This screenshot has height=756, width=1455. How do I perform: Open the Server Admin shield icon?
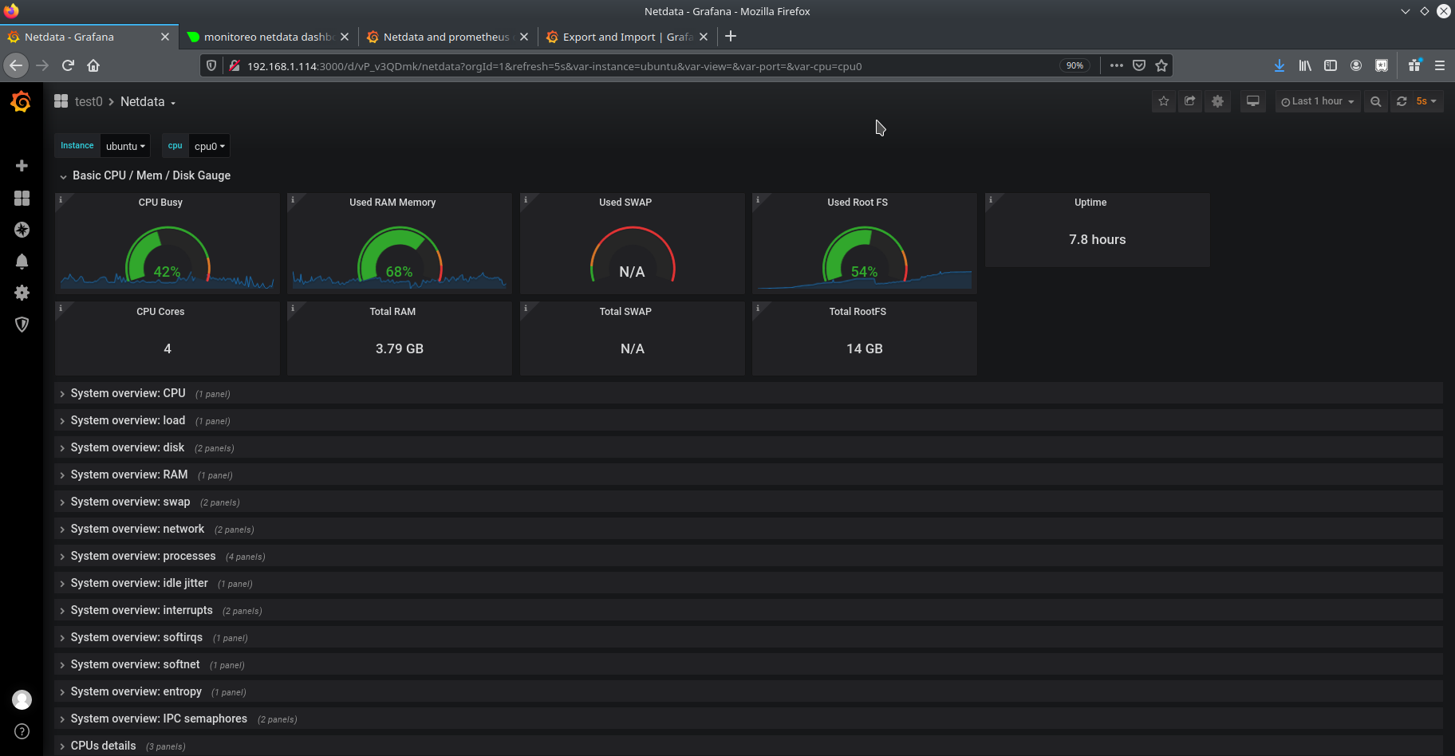22,325
